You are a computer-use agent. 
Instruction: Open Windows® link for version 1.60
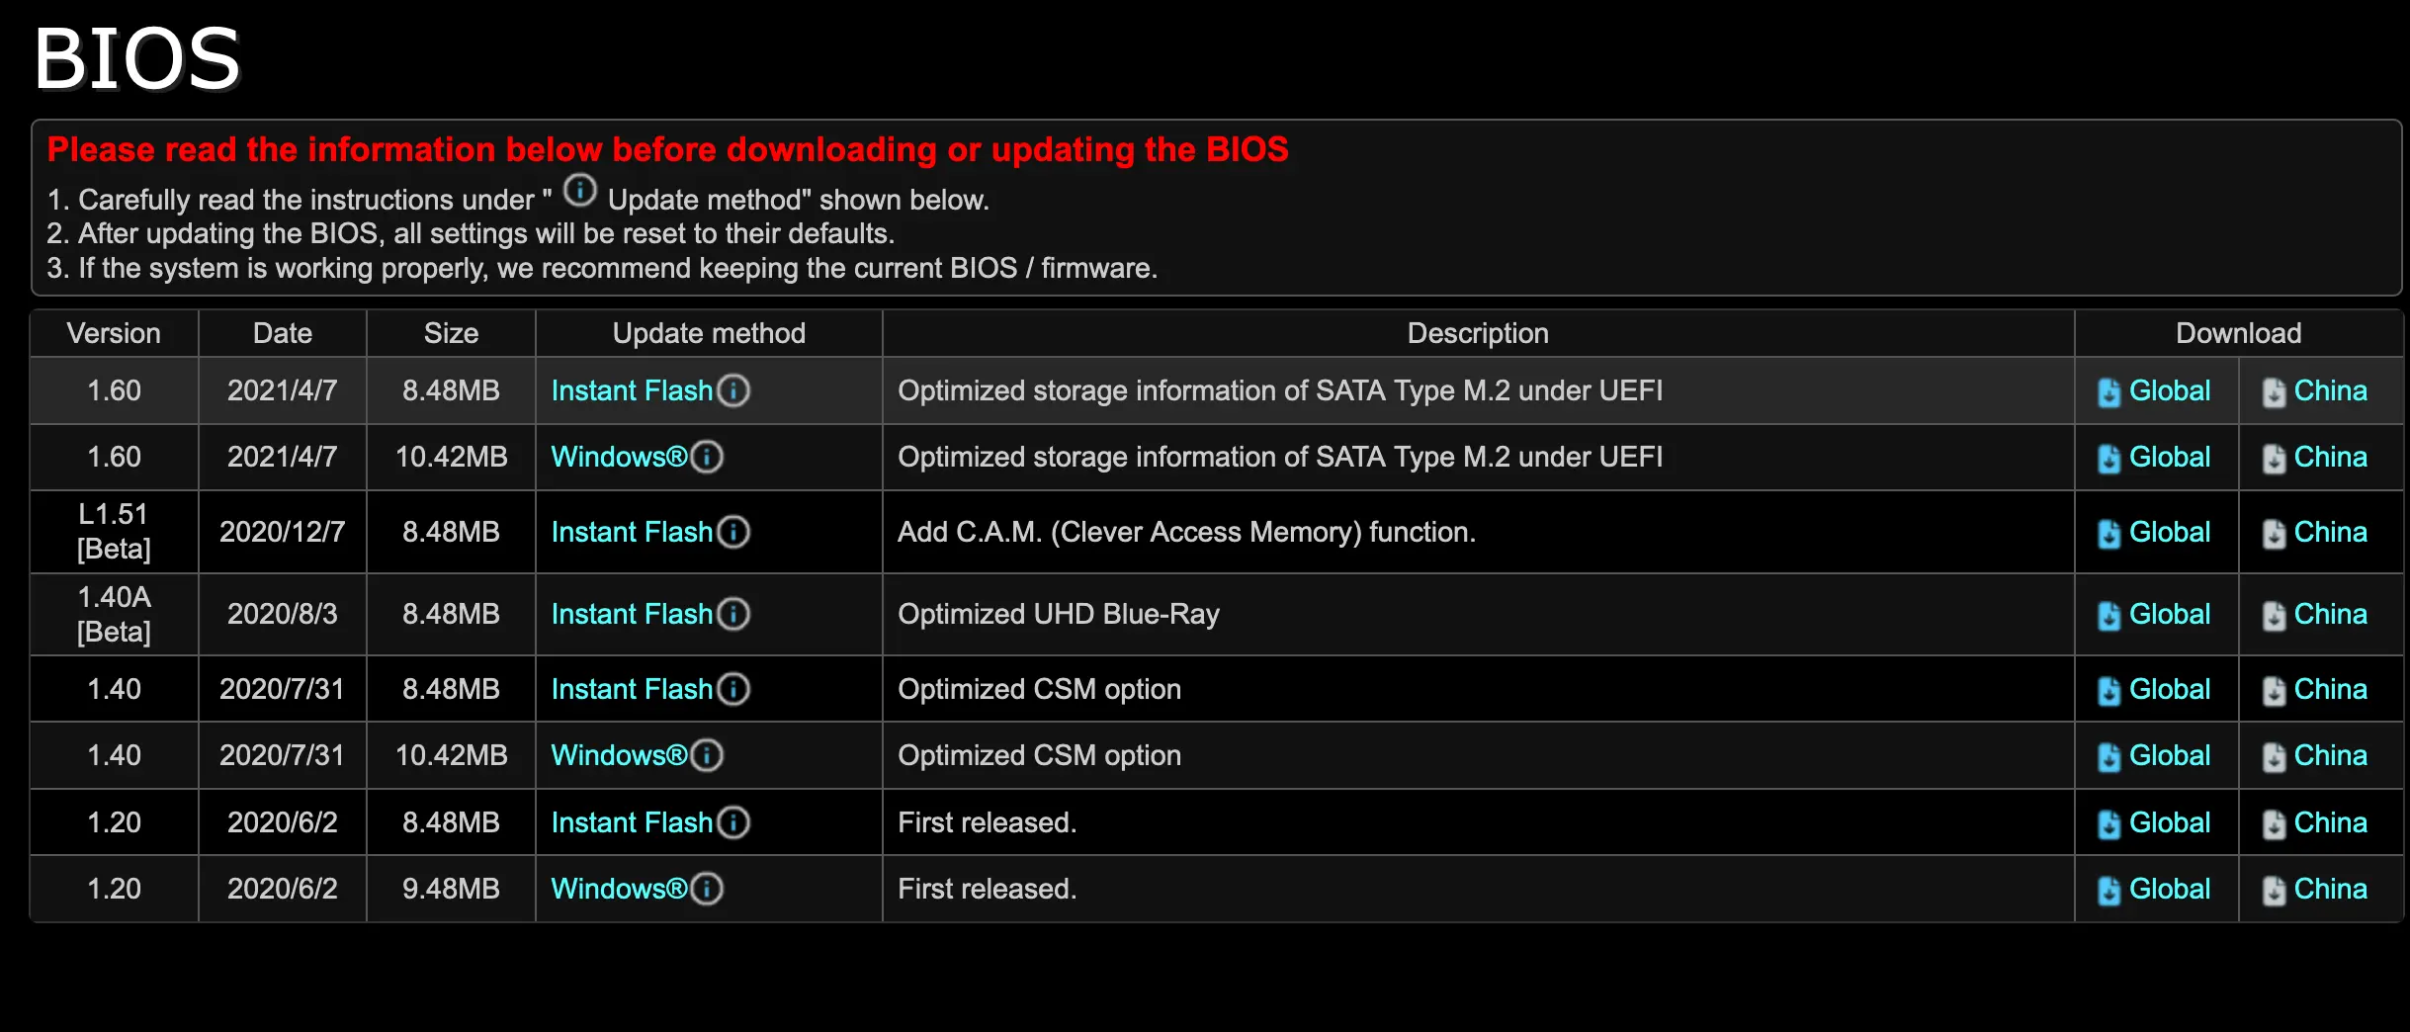(x=619, y=457)
